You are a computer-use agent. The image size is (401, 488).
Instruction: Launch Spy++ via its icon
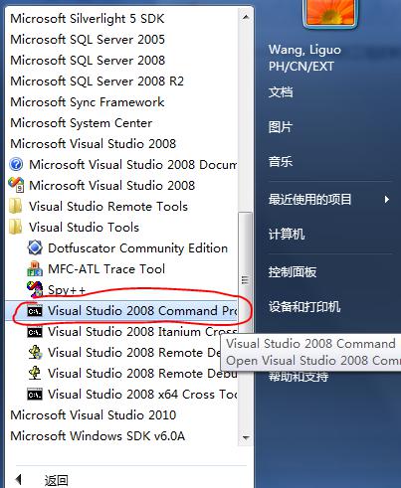point(35,290)
